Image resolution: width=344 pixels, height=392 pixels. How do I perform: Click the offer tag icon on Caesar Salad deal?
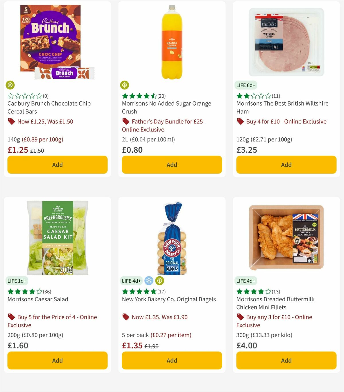(x=11, y=317)
